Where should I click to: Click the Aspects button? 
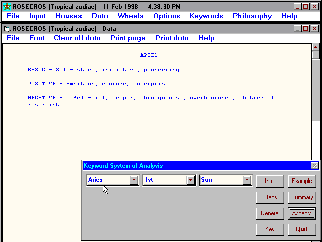pos(302,213)
